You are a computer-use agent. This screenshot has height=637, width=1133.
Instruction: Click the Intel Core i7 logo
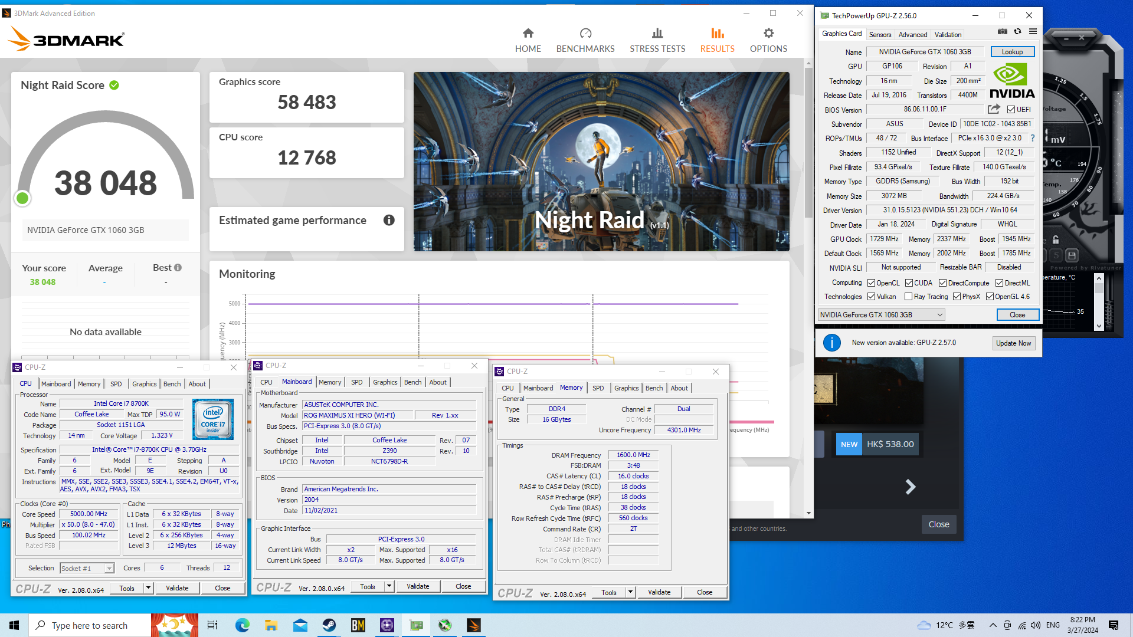point(213,419)
